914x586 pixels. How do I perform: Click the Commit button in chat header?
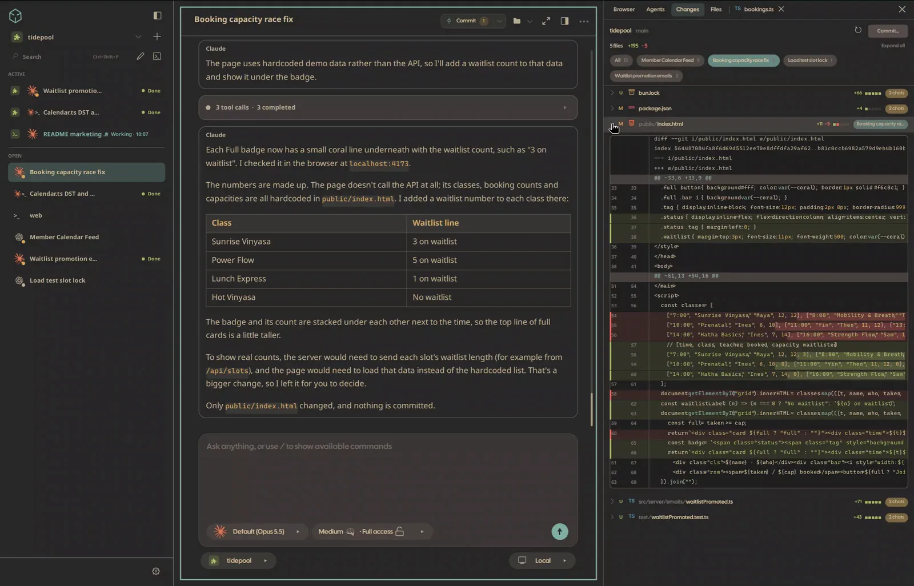tap(467, 21)
